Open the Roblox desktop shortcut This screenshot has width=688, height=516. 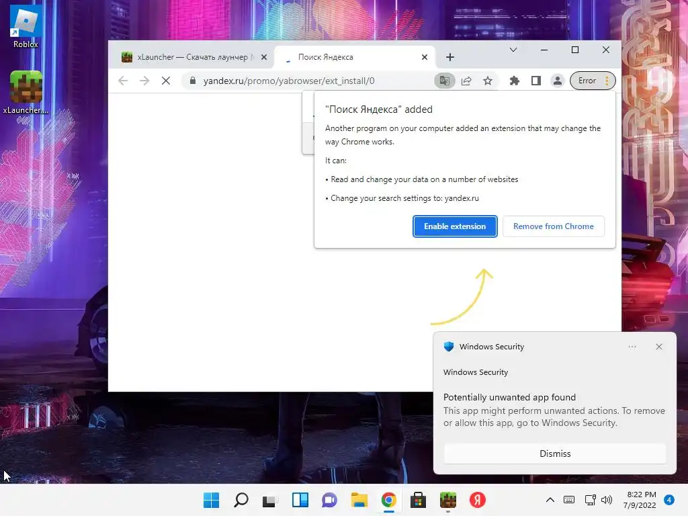point(26,26)
